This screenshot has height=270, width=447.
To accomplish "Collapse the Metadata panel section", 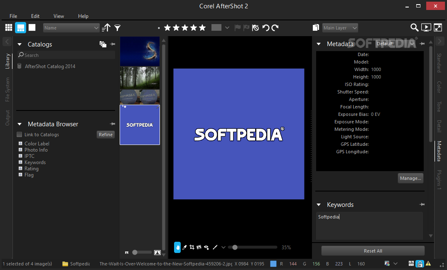I will (319, 44).
